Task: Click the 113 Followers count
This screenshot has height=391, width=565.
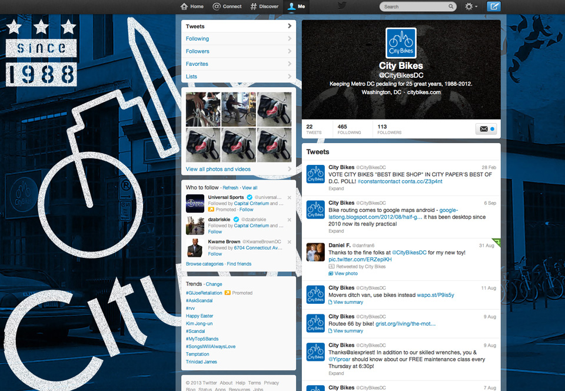Action: [x=390, y=129]
